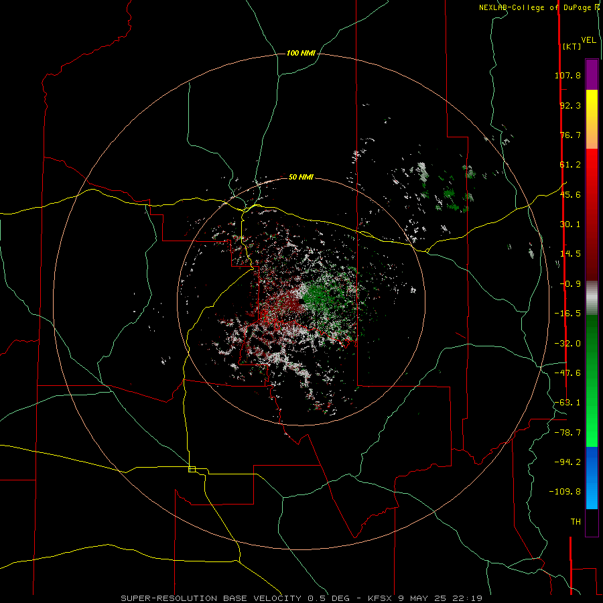Click the -47.6 velocity scale value

click(x=567, y=373)
